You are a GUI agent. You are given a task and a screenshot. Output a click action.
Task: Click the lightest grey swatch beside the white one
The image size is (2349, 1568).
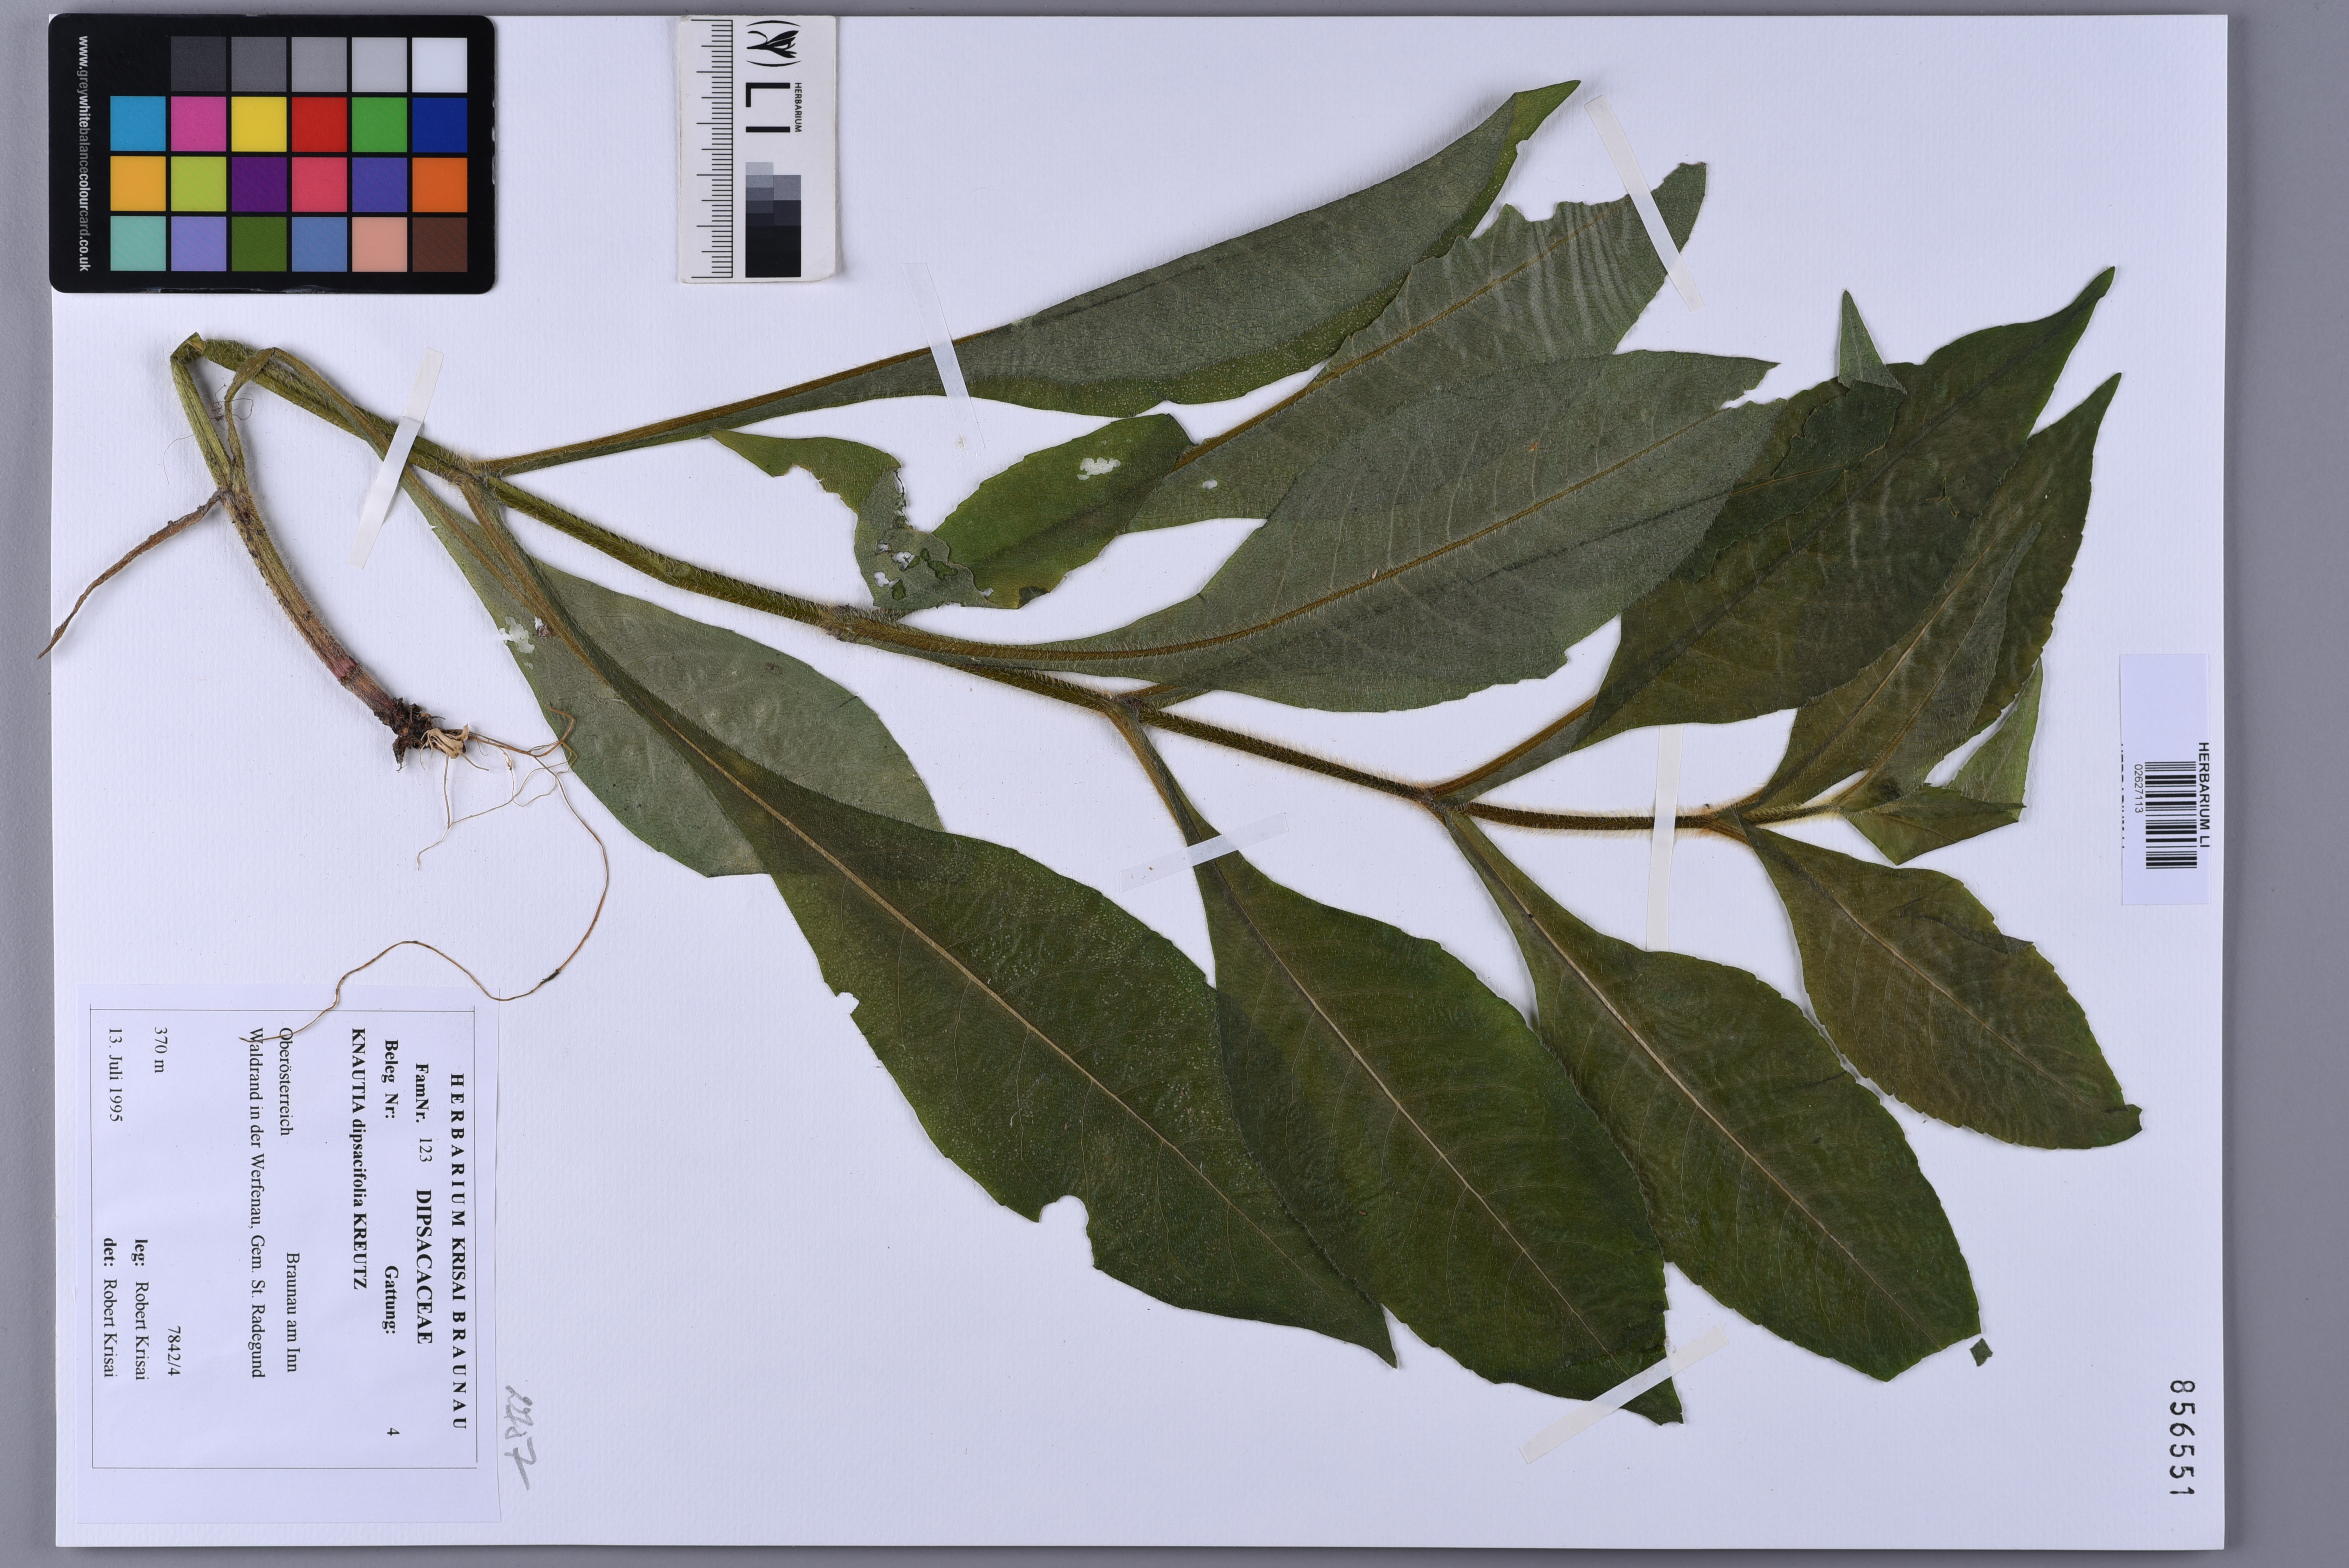[x=379, y=64]
